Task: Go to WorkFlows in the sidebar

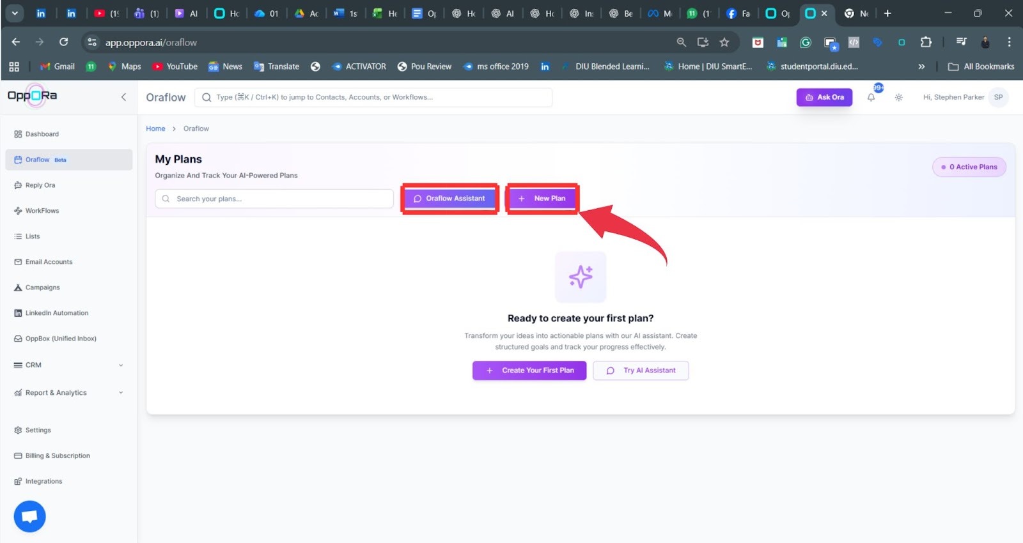Action: click(42, 211)
